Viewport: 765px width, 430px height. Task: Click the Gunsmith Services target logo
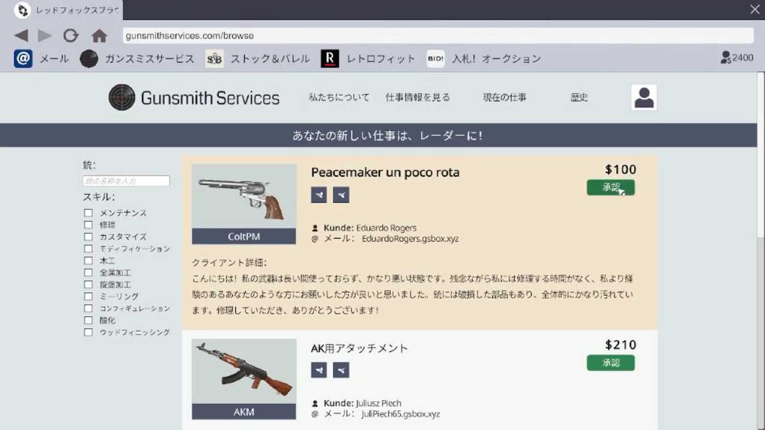click(x=122, y=97)
